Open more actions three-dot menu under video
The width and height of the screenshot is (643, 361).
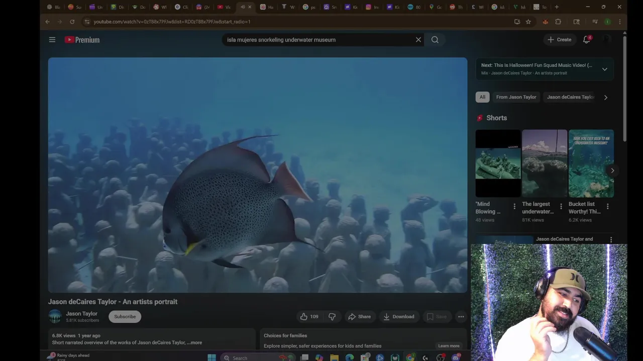pos(461,316)
